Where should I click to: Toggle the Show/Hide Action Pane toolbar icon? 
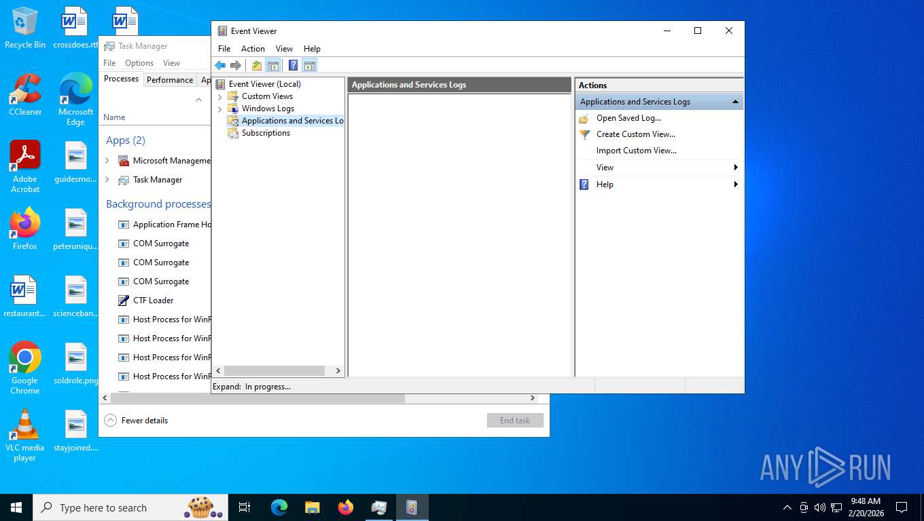pos(310,65)
